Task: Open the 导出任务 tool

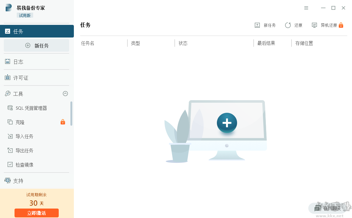Action: 25,150
